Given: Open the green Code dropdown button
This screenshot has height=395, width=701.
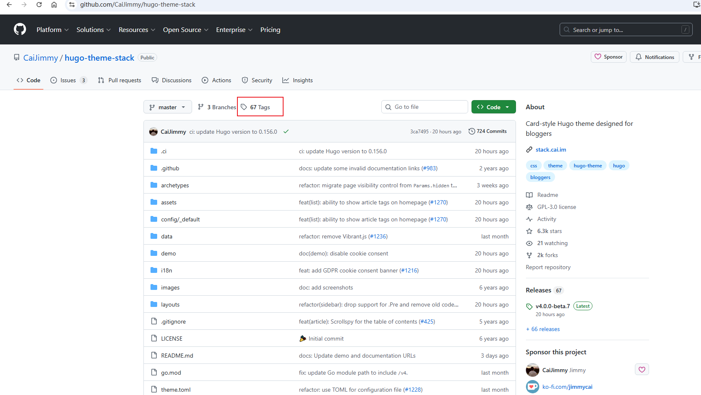Looking at the screenshot, I should pos(494,107).
